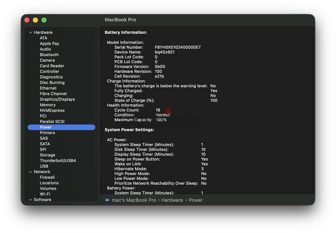Click the highlighted Power sidebar item
The height and width of the screenshot is (233, 336).
[62, 127]
